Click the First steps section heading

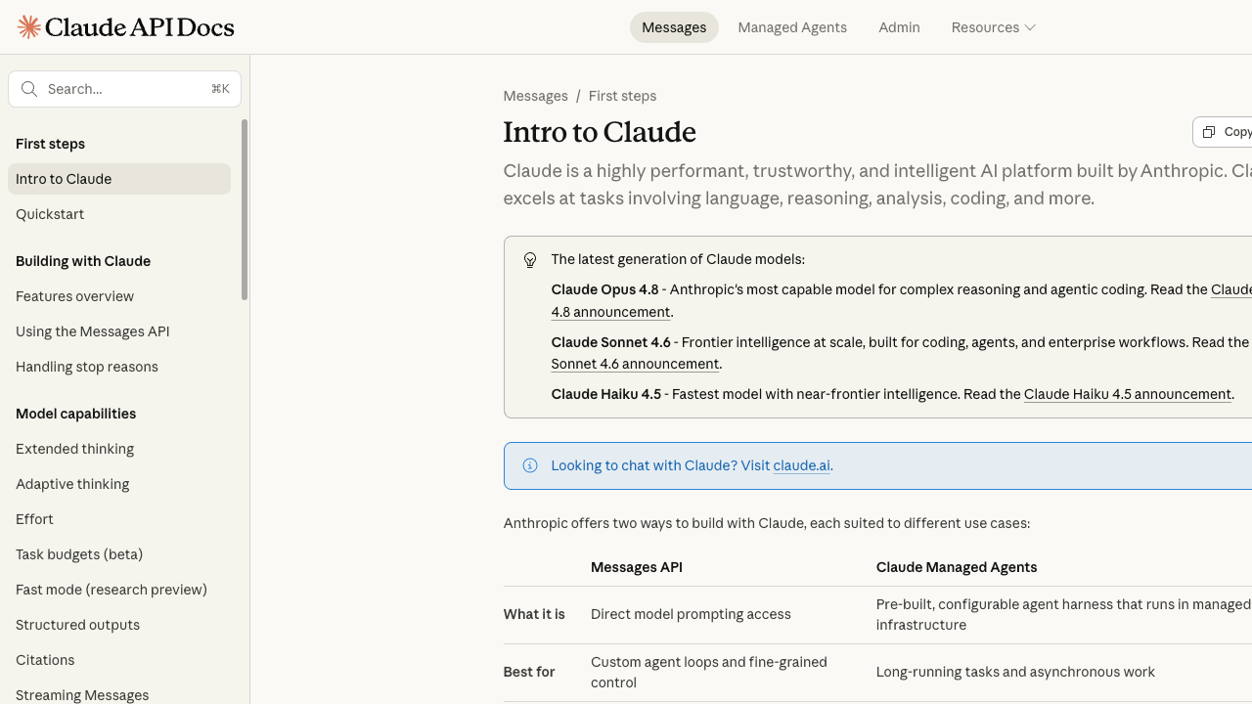tap(50, 144)
